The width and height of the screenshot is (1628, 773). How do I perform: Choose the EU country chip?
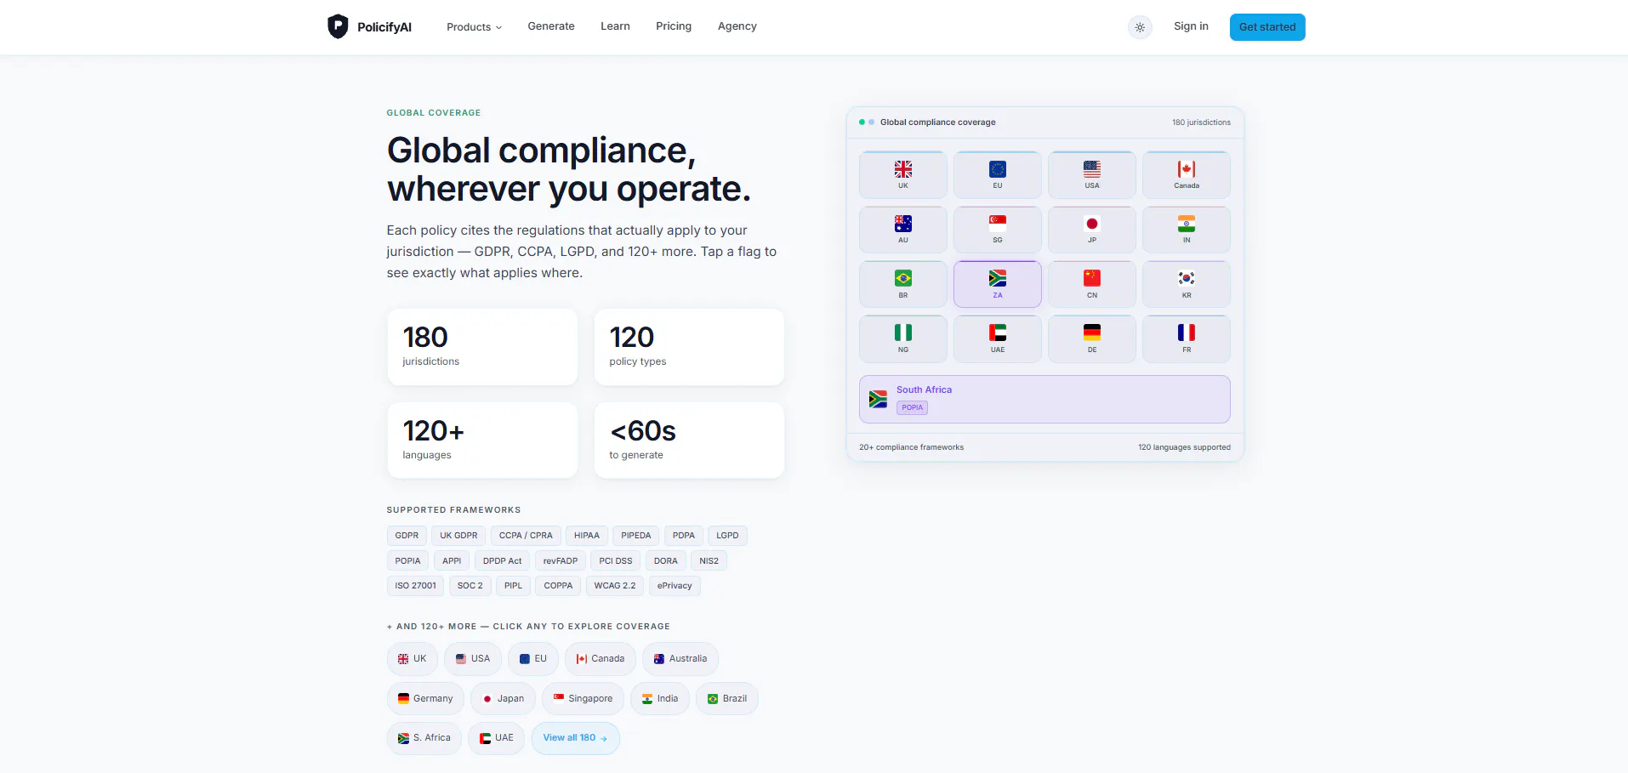point(533,659)
